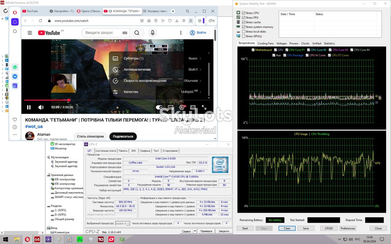Open Opera sidebar history clock
This screenshot has height=244, width=391.
tap(15, 127)
